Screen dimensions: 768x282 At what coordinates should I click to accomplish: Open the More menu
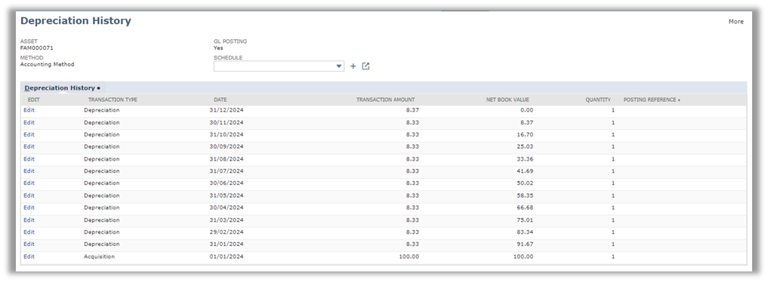point(736,22)
